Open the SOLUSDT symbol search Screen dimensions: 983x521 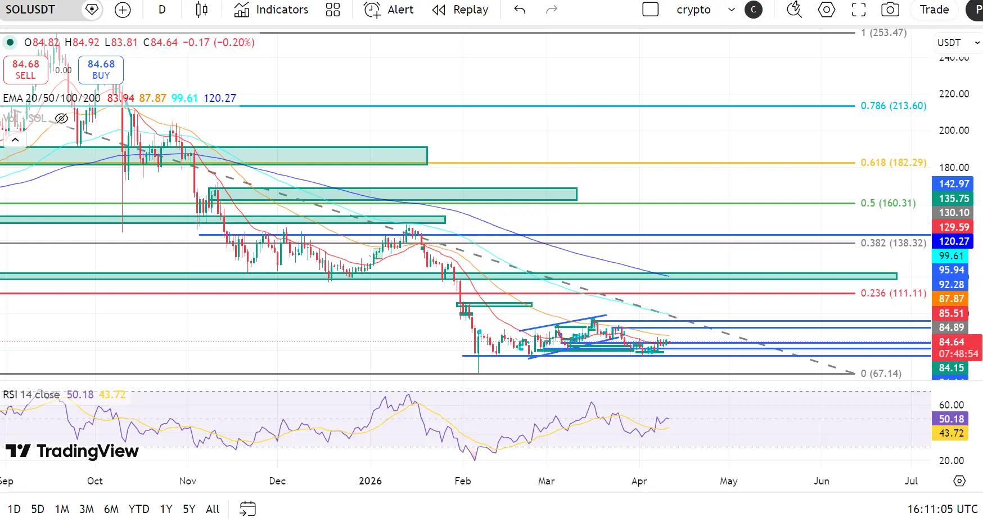pyautogui.click(x=31, y=10)
